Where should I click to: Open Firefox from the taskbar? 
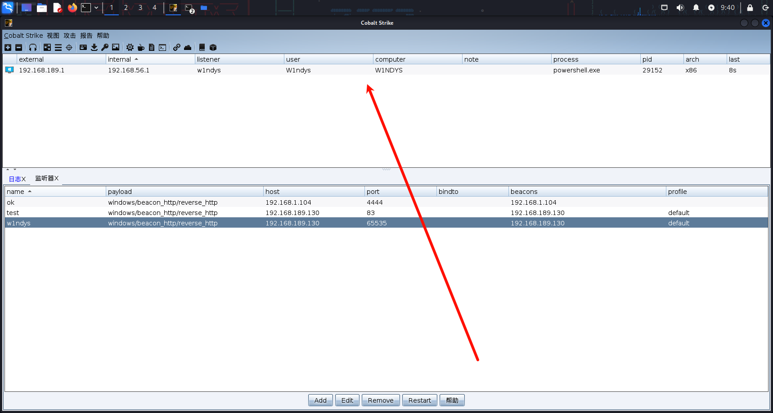tap(72, 8)
